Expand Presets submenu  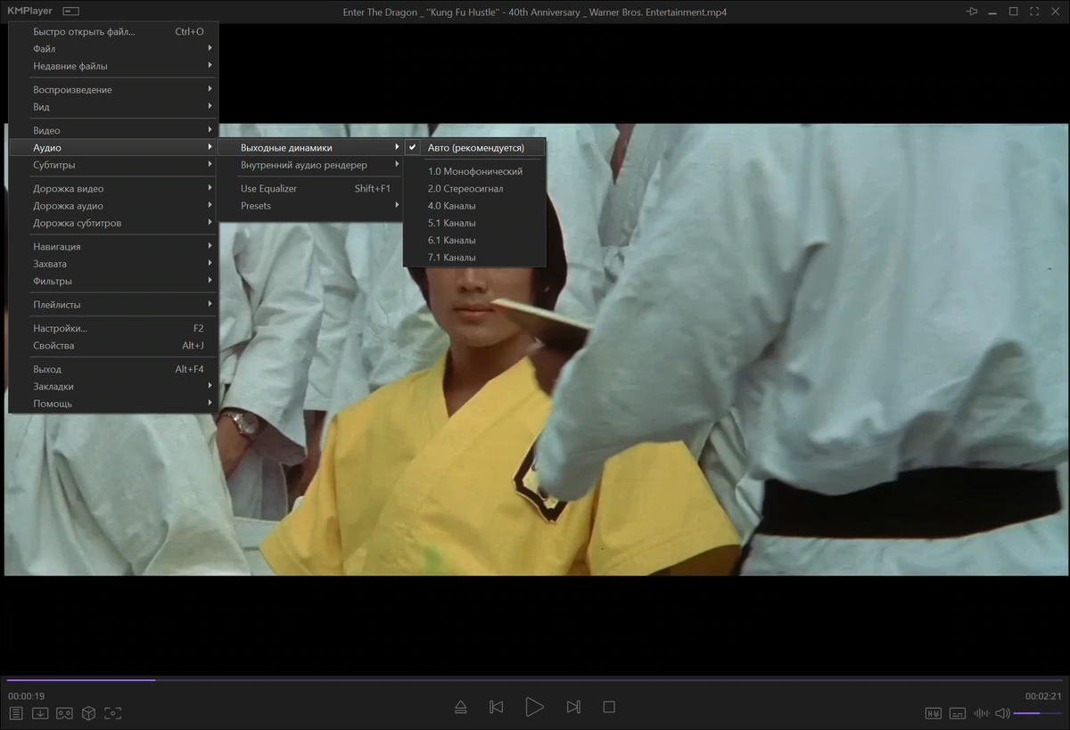coord(310,206)
